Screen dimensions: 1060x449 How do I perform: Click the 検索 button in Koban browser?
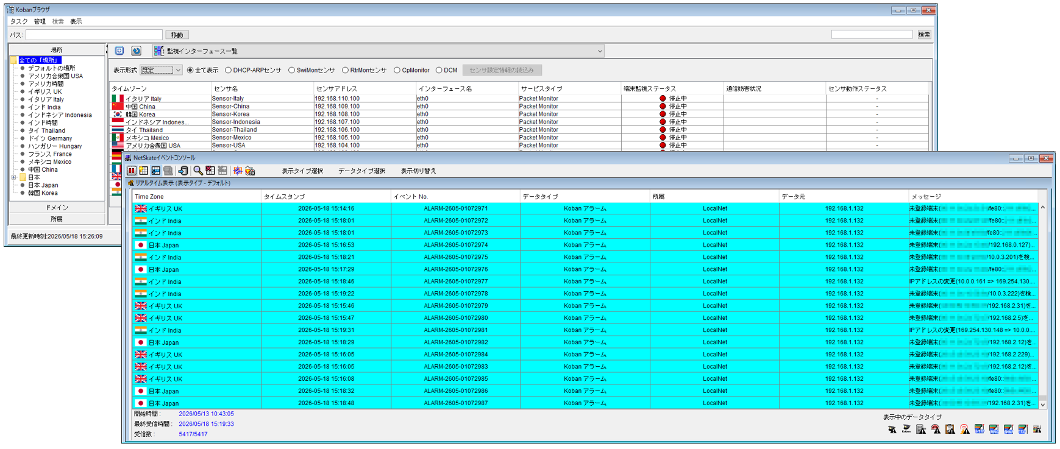pyautogui.click(x=924, y=35)
